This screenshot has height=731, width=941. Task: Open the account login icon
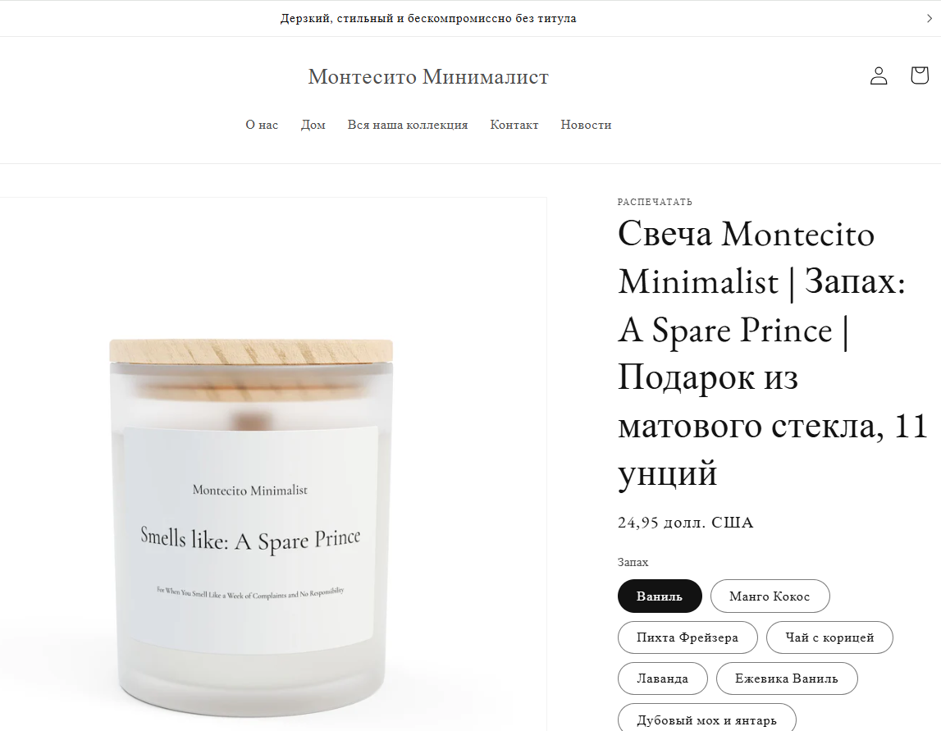click(x=879, y=75)
